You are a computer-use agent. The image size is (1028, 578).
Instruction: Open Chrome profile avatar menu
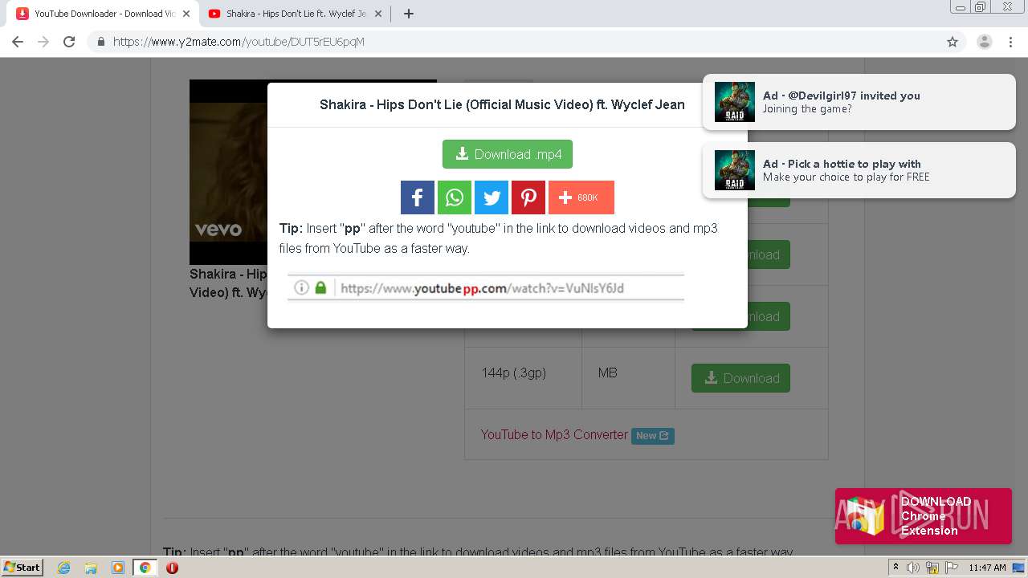[985, 42]
